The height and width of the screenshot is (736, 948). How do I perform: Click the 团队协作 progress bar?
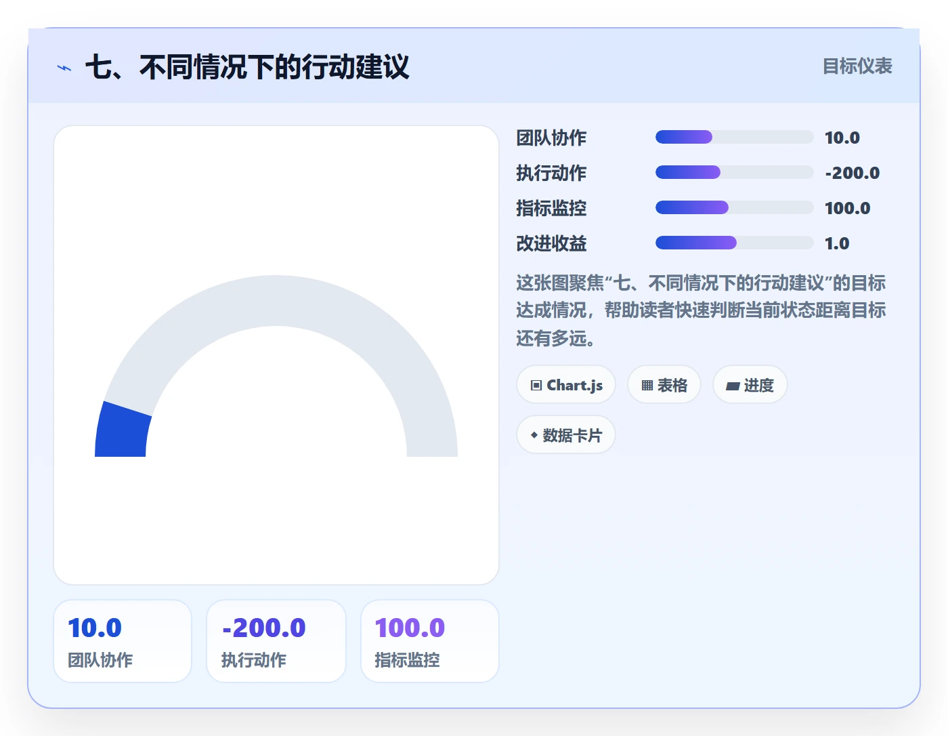click(x=734, y=137)
